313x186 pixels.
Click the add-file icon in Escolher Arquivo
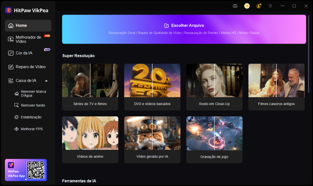click(166, 26)
